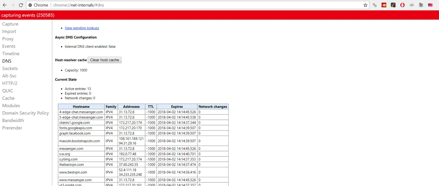Open the red fireball extension icon

click(x=384, y=5)
